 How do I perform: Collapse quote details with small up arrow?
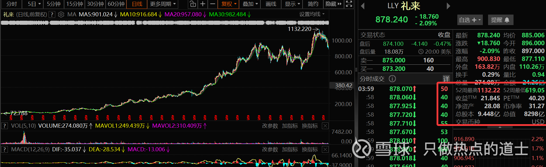click(x=500, y=127)
